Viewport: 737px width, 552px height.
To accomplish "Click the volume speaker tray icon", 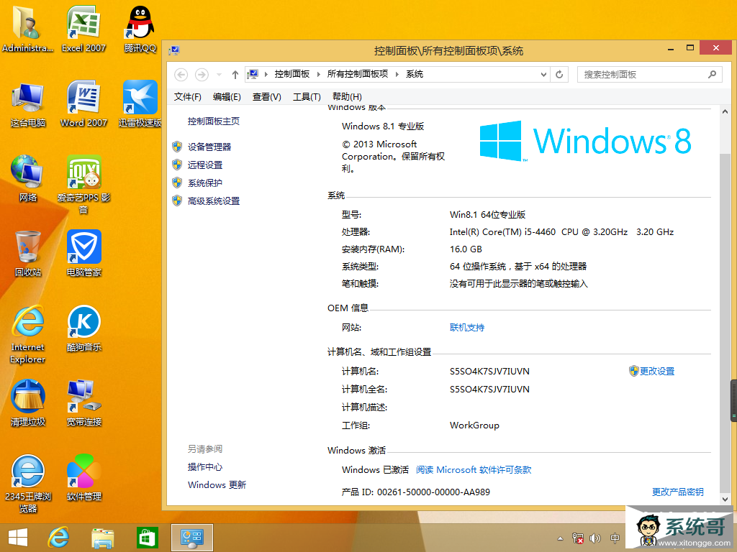I will 595,538.
